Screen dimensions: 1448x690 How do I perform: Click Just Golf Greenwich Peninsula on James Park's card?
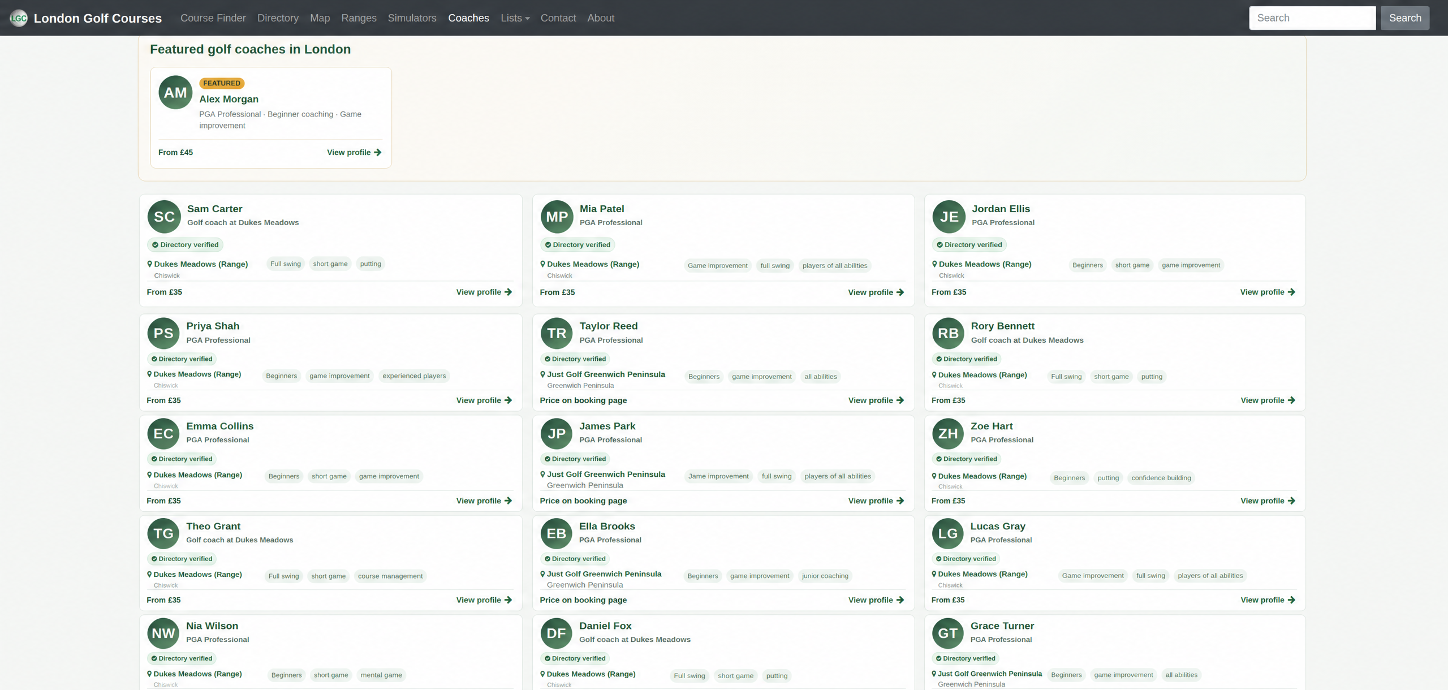[x=606, y=475]
